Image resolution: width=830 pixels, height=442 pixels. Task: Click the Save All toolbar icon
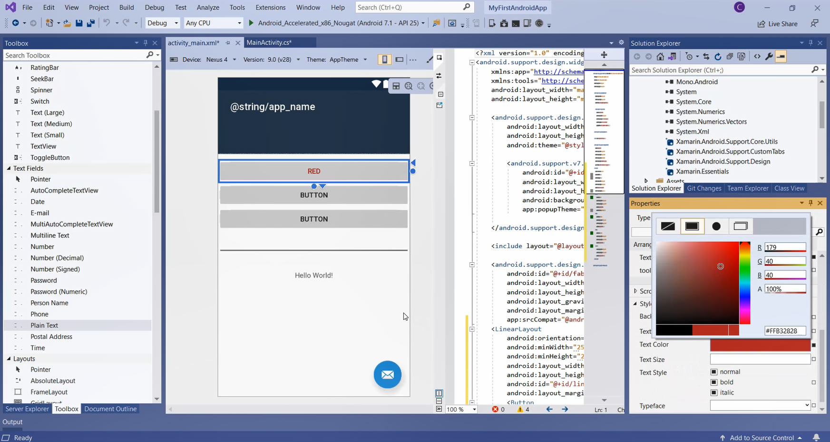point(90,23)
